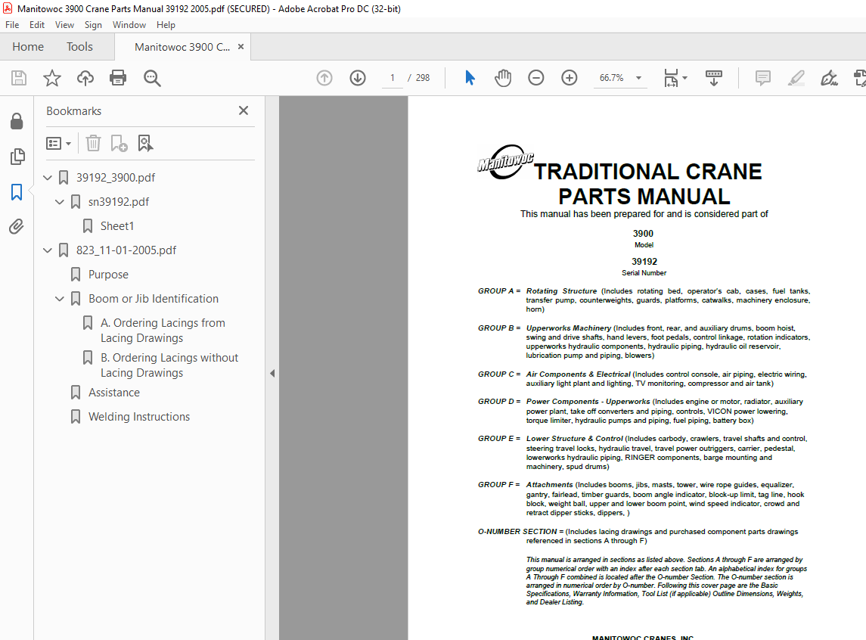This screenshot has width=866, height=640.
Task: Collapse Boom or Jib Identification bookmark
Action: click(x=60, y=299)
